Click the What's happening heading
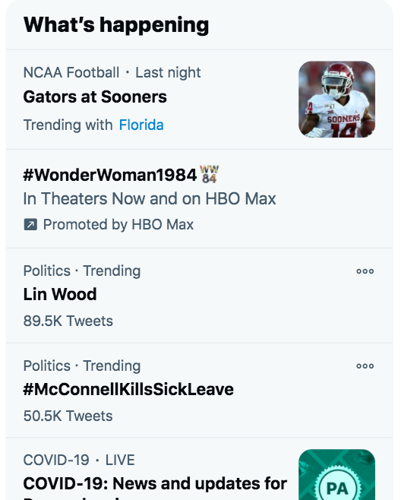417x500 pixels. pos(116,25)
